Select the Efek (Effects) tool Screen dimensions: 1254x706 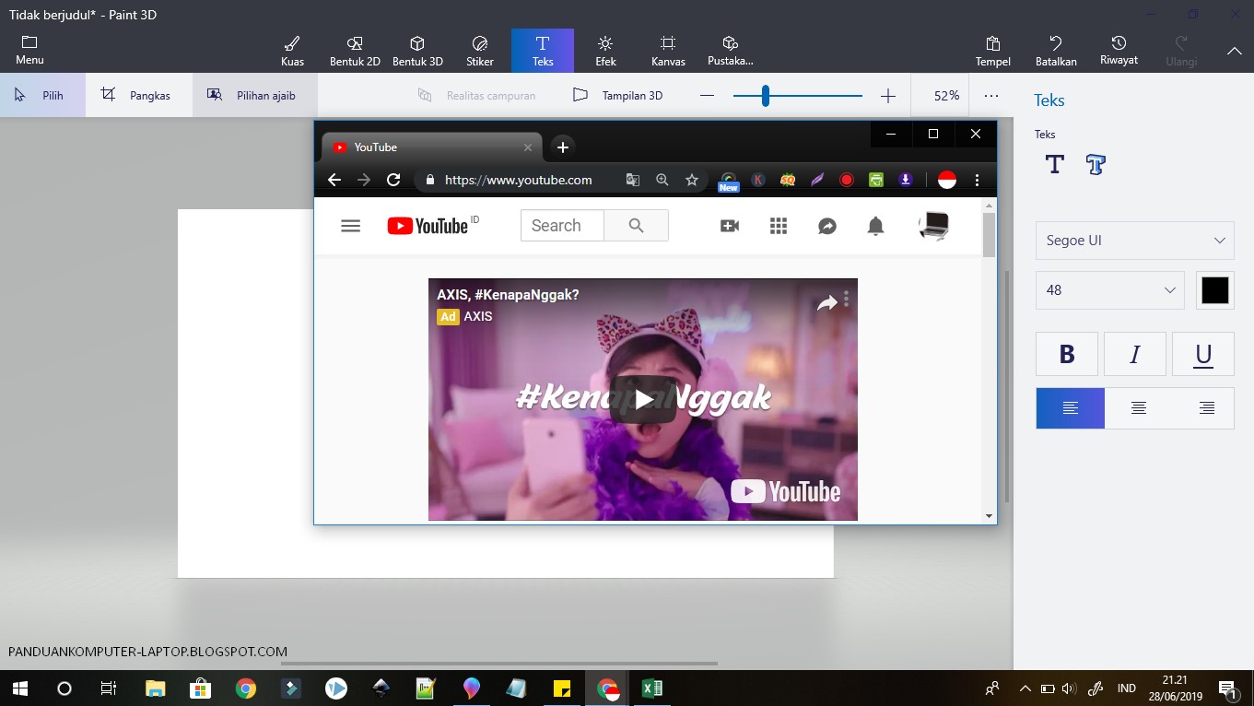point(604,50)
